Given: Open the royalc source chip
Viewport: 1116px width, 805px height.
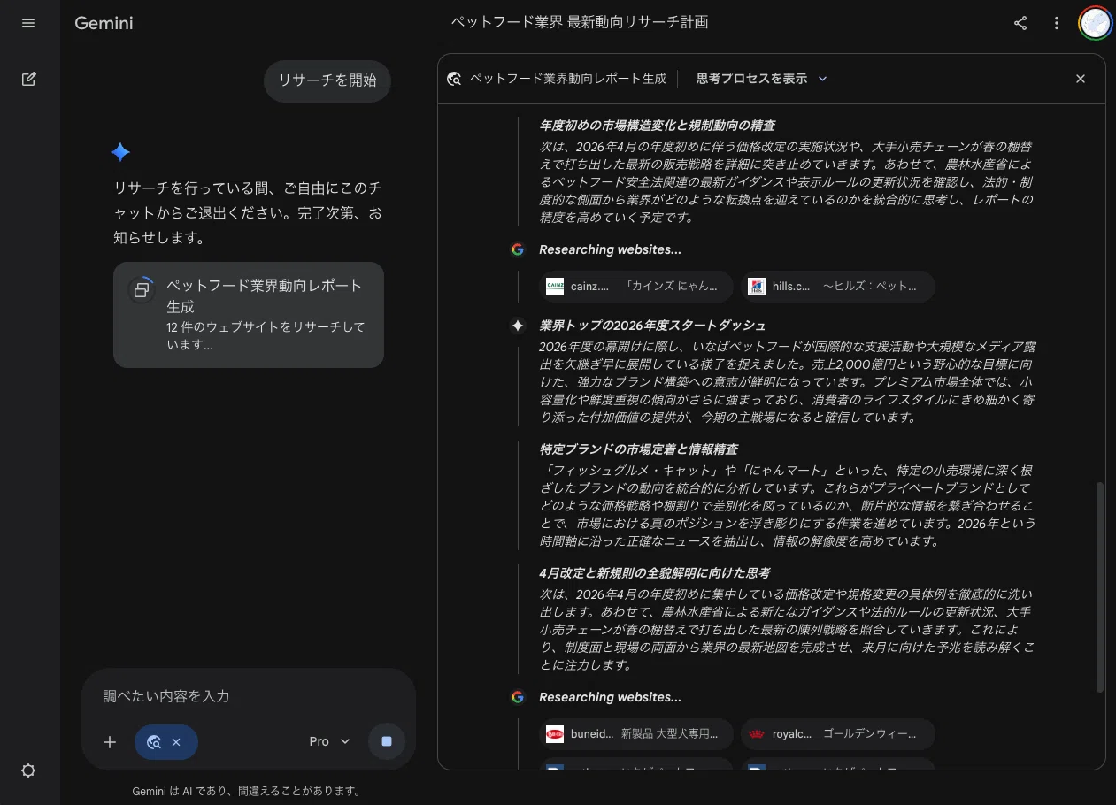Looking at the screenshot, I should (x=837, y=733).
